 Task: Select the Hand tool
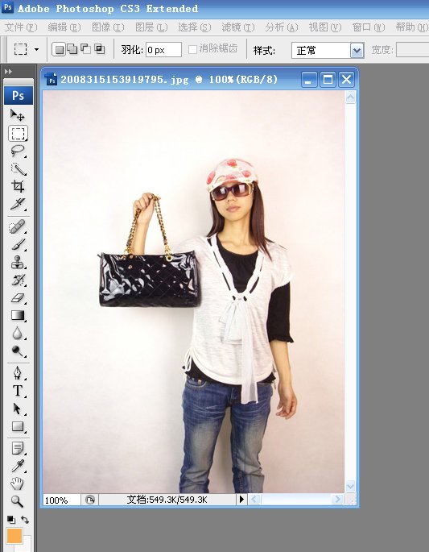coord(17,484)
